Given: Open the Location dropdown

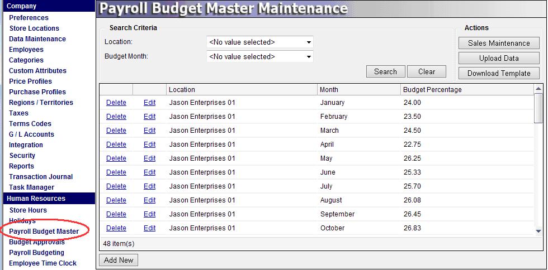Looking at the screenshot, I should [260, 42].
